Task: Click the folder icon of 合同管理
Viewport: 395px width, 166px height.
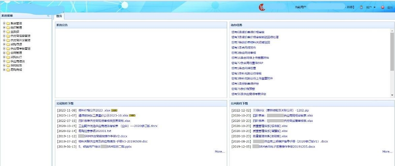Action: coord(8,53)
